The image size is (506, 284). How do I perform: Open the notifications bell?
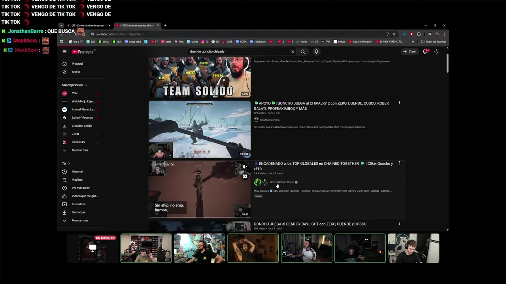[x=425, y=52]
